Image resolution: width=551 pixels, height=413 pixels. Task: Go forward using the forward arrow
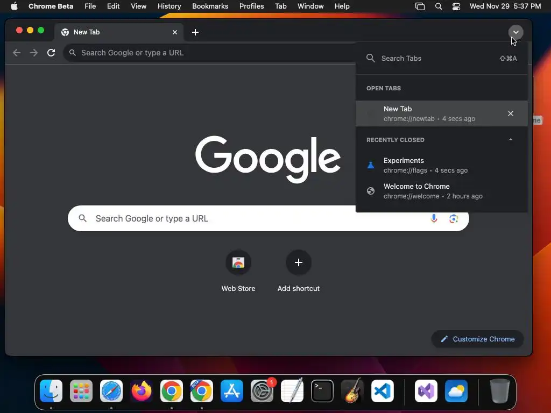pos(34,53)
